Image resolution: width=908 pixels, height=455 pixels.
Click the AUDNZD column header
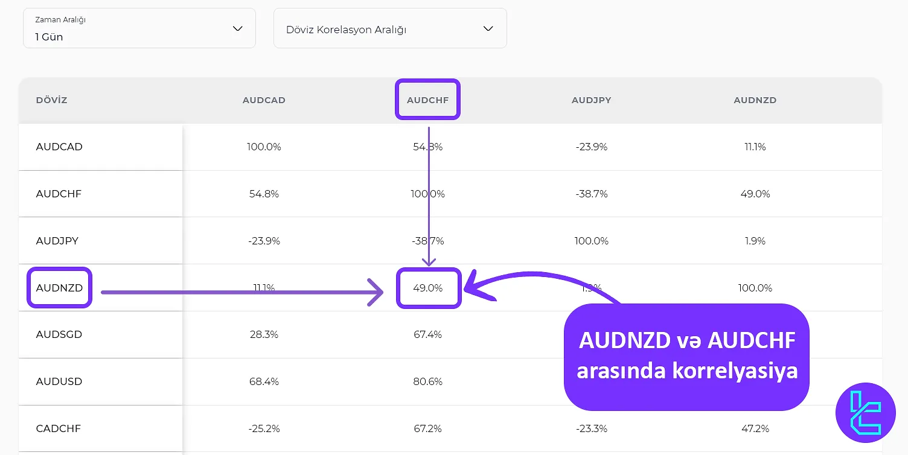pyautogui.click(x=755, y=100)
